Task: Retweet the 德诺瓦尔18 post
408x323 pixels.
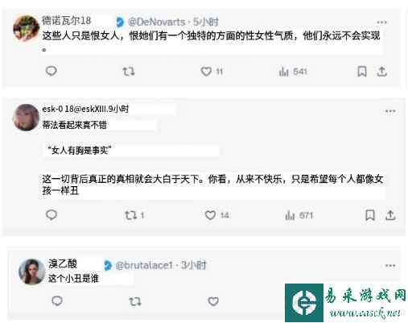Action: point(129,72)
